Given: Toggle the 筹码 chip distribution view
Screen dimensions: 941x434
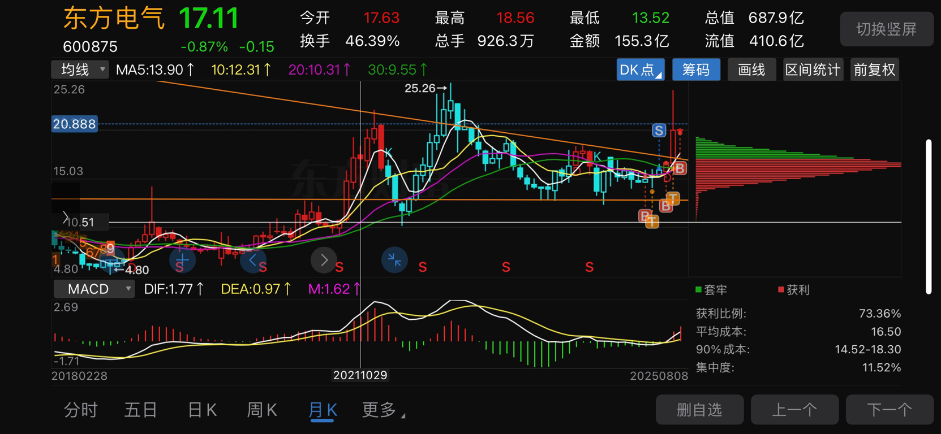Looking at the screenshot, I should click(696, 70).
